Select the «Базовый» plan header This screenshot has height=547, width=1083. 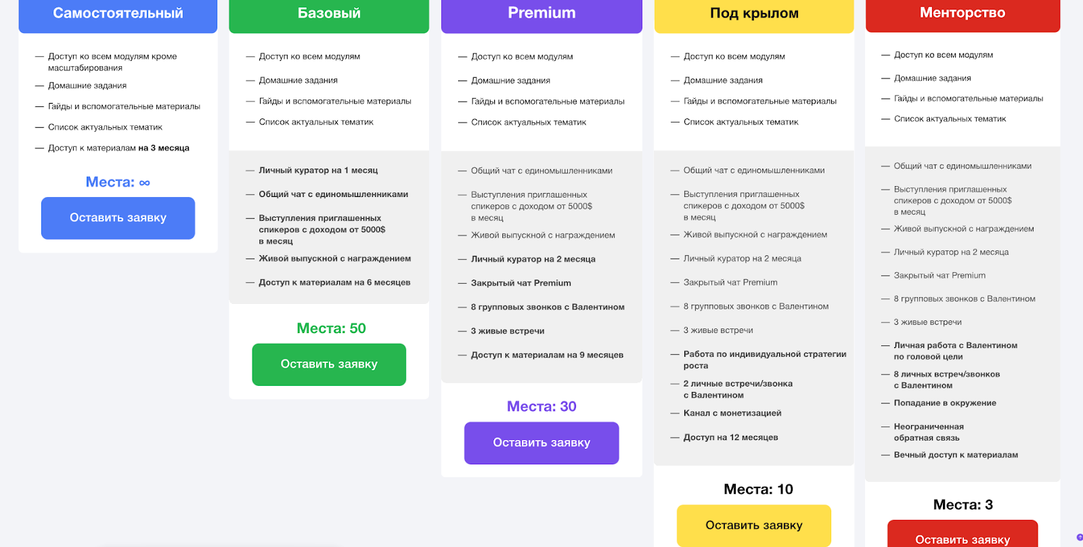click(329, 14)
